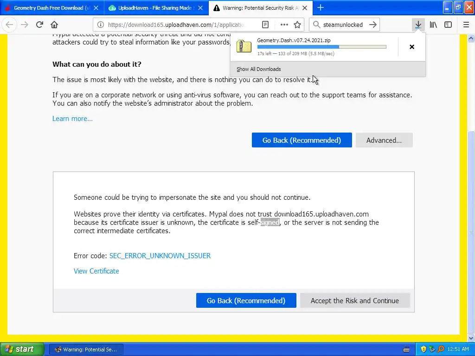Click lower Go Back (Recommended) button
This screenshot has height=356, width=475.
point(246,300)
